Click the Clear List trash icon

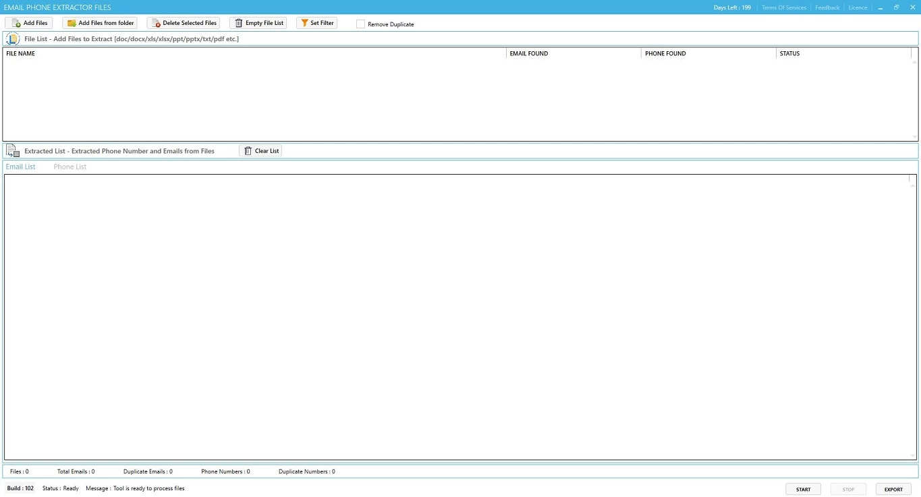(248, 151)
